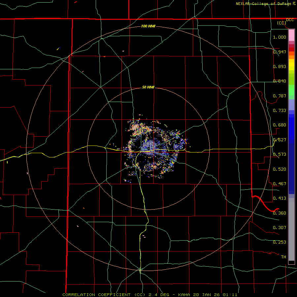Pick the pink swatch at the top of the legend
Image resolution: width=297 pixels, height=297 pixels.
click(x=291, y=35)
